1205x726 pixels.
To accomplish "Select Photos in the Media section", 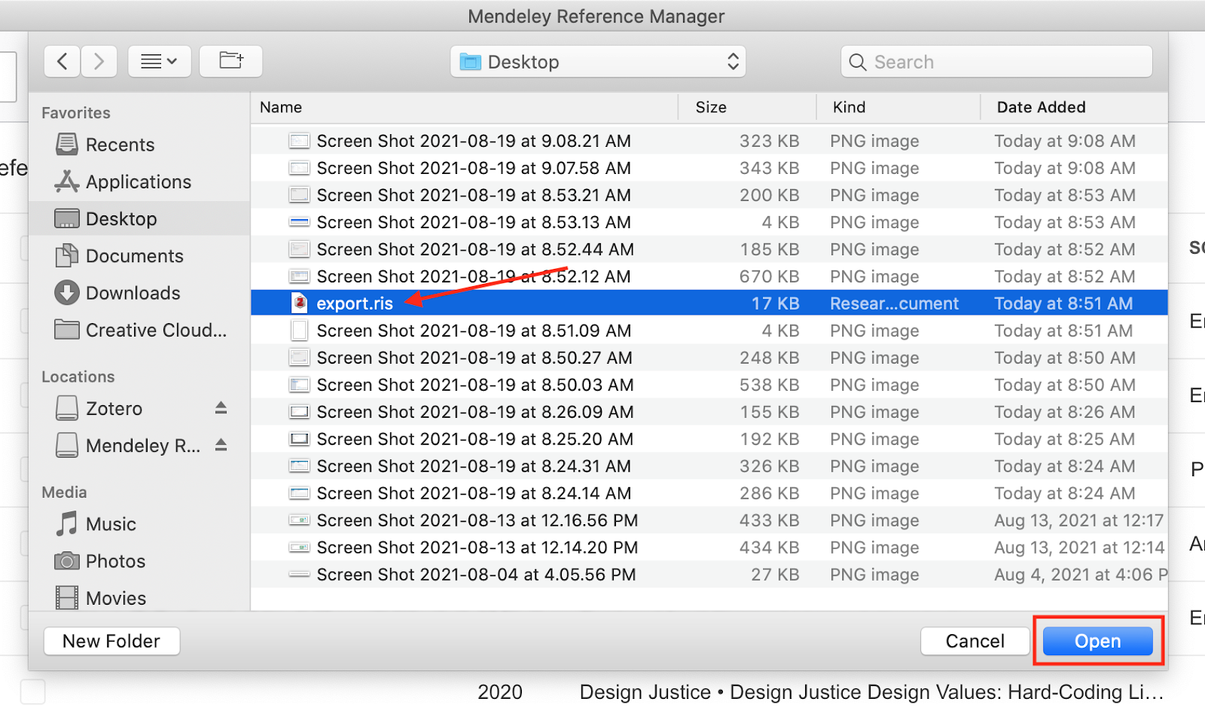I will click(x=139, y=561).
